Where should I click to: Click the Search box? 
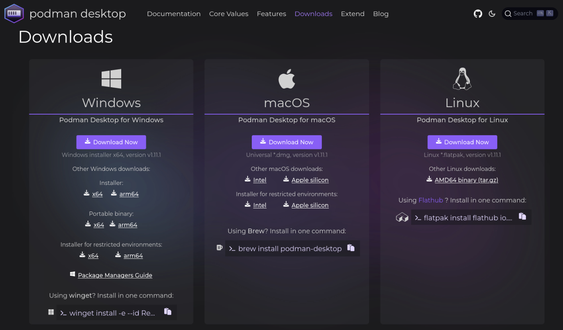(530, 13)
